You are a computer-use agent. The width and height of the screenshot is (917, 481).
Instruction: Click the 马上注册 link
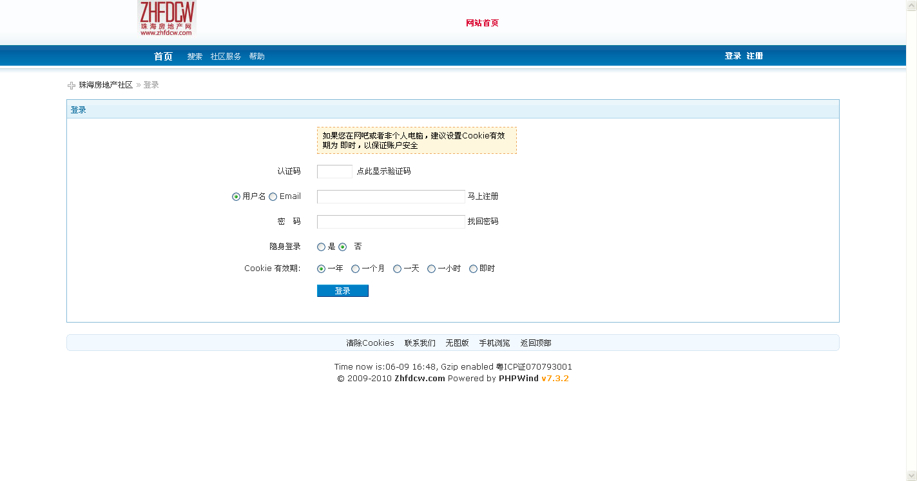483,196
